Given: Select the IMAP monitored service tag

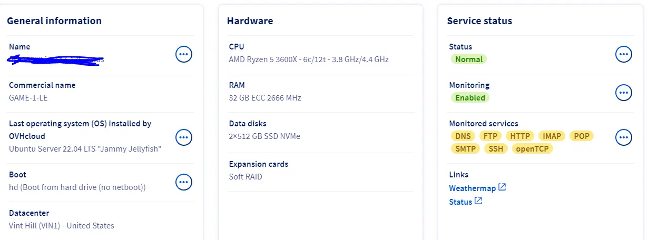Looking at the screenshot, I should 552,136.
